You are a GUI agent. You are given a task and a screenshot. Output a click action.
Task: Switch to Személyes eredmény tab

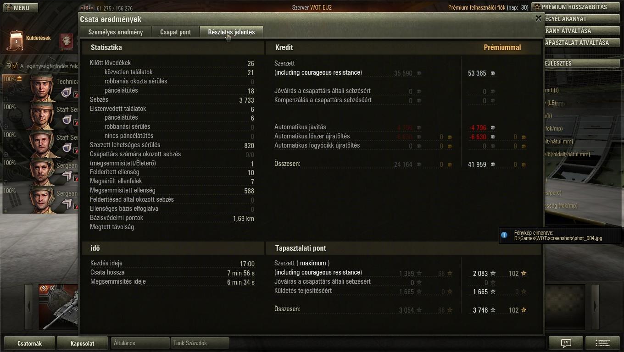point(115,32)
